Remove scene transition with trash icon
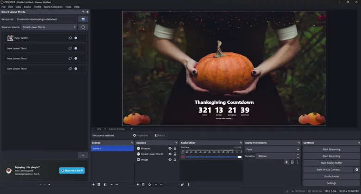Image resolution: width=361 pixels, height=194 pixels. (292, 162)
